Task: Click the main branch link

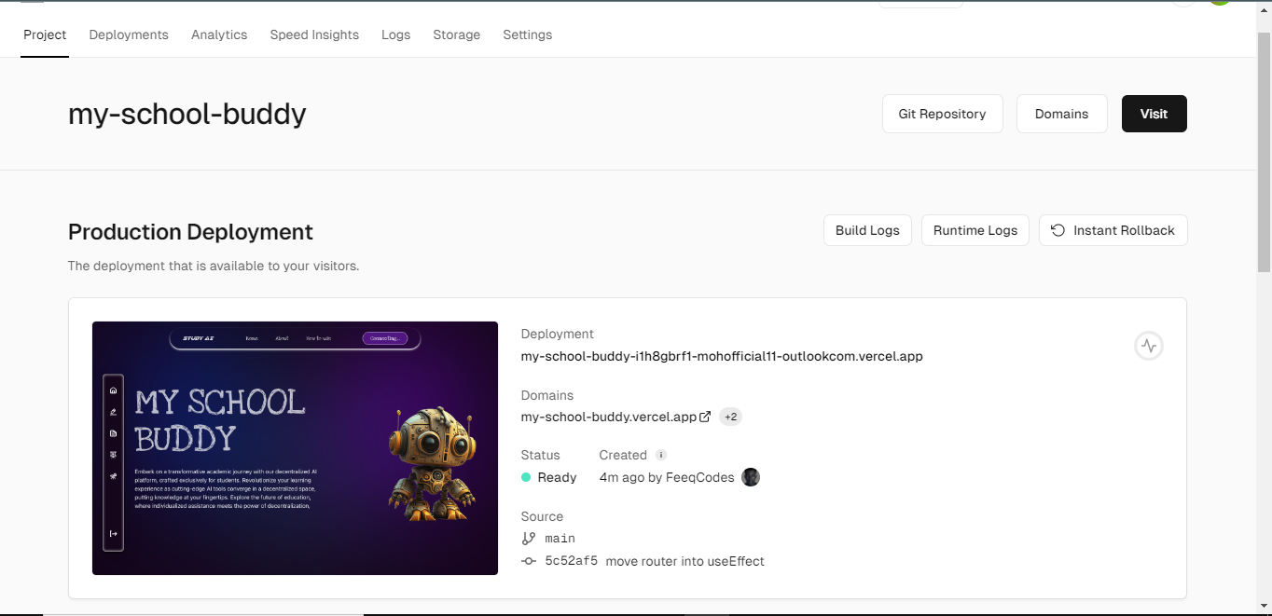Action: pos(560,539)
